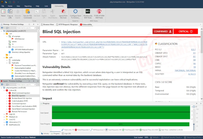Click the Retest icon in the ribbon
The width and height of the screenshot is (203, 139).
pyautogui.click(x=3, y=11)
